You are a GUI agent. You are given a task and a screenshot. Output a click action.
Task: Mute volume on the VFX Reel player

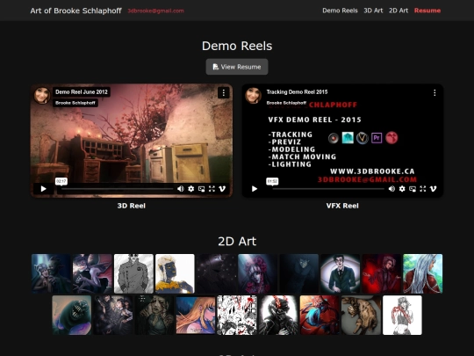pyautogui.click(x=391, y=189)
